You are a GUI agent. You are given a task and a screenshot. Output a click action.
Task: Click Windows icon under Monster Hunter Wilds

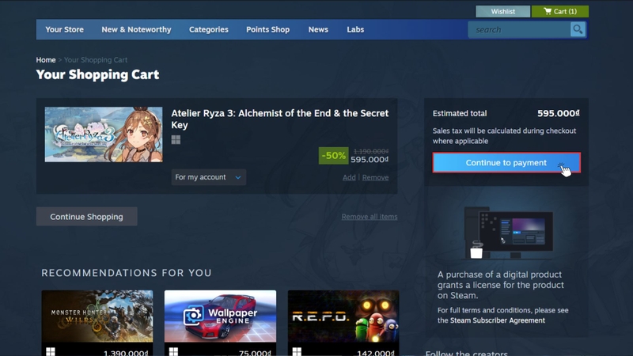tap(51, 351)
